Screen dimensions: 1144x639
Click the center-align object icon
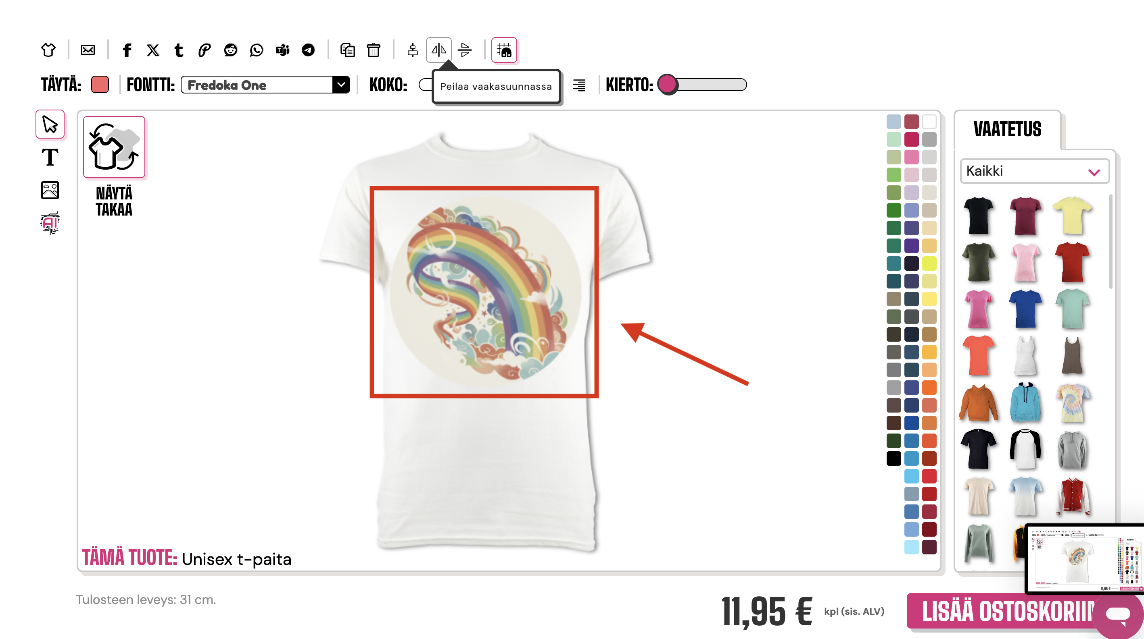click(413, 50)
